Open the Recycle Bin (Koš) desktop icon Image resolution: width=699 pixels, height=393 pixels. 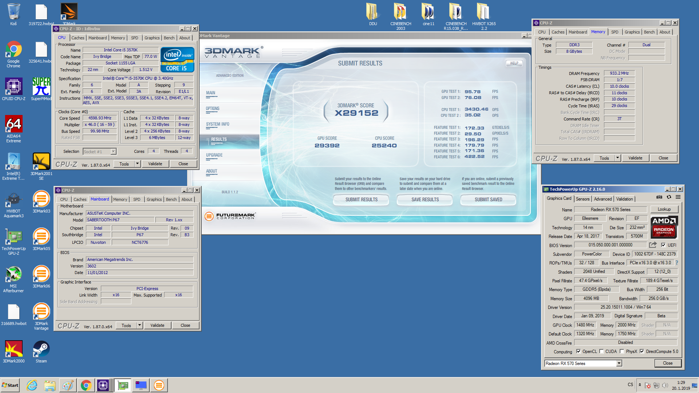coord(13,15)
